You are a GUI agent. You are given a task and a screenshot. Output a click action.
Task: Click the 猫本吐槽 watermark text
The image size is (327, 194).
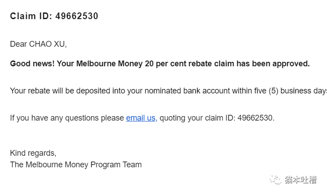point(300,180)
